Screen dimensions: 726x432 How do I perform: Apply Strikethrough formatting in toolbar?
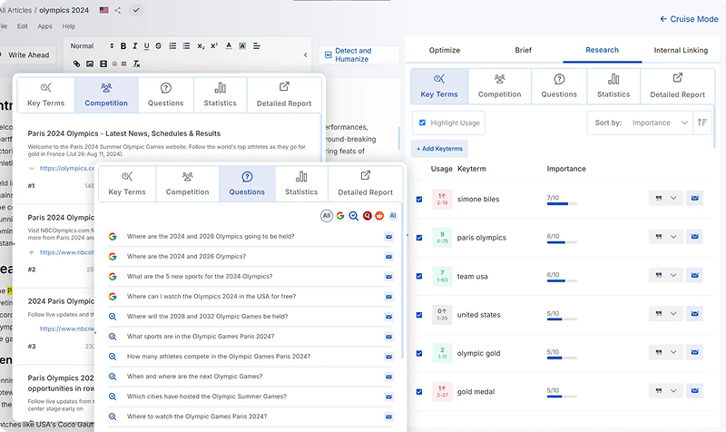coord(158,46)
